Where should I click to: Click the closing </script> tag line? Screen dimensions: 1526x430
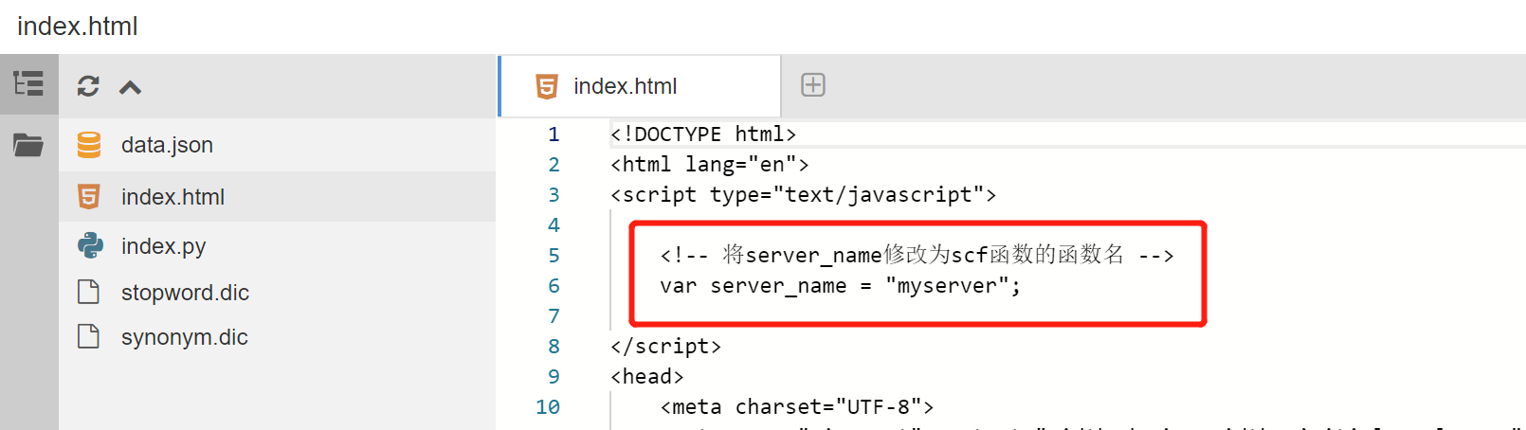pyautogui.click(x=666, y=347)
